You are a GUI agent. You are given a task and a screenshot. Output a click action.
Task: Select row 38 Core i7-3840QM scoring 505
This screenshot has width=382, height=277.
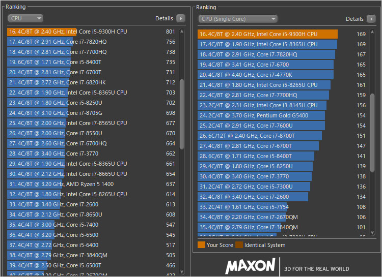click(92, 255)
